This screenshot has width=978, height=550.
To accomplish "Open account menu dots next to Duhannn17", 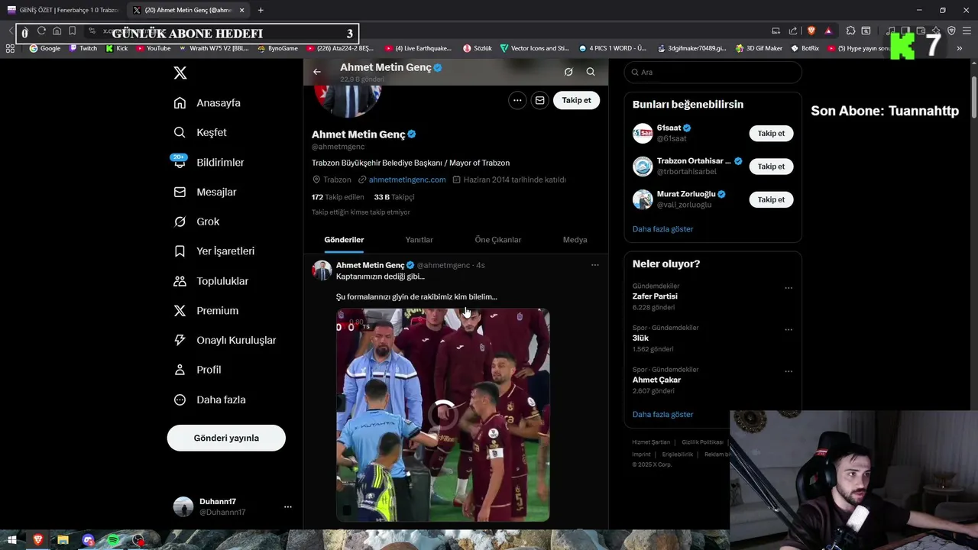I will pos(288,506).
